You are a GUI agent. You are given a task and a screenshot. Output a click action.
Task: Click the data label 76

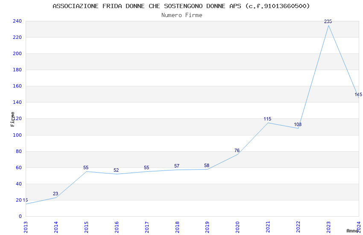(x=237, y=150)
